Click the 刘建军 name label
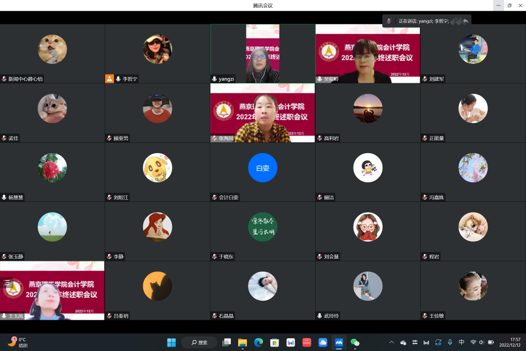Screen dimensions: 526x351 [x=436, y=79]
